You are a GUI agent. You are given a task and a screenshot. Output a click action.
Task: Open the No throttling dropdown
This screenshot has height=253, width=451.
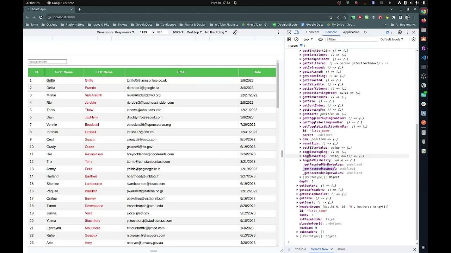click(216, 32)
